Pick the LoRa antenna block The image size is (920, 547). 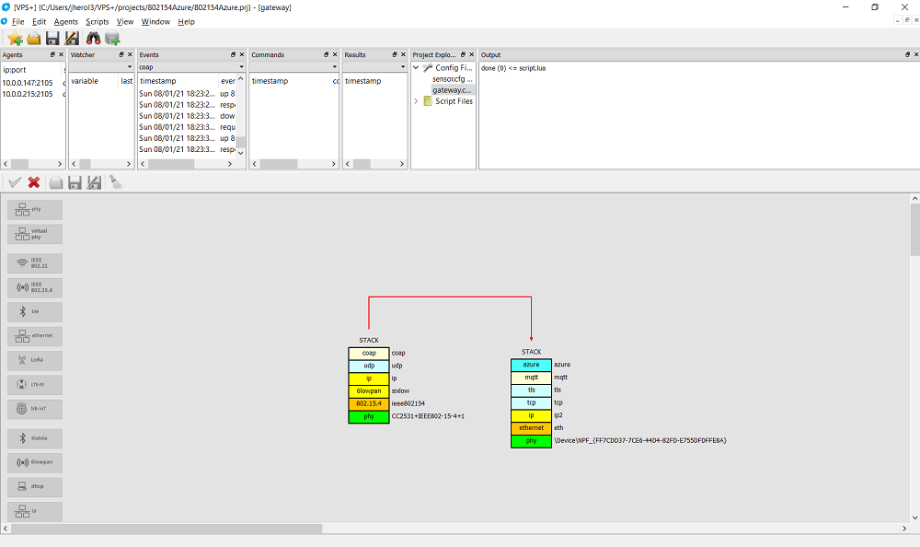coord(36,360)
